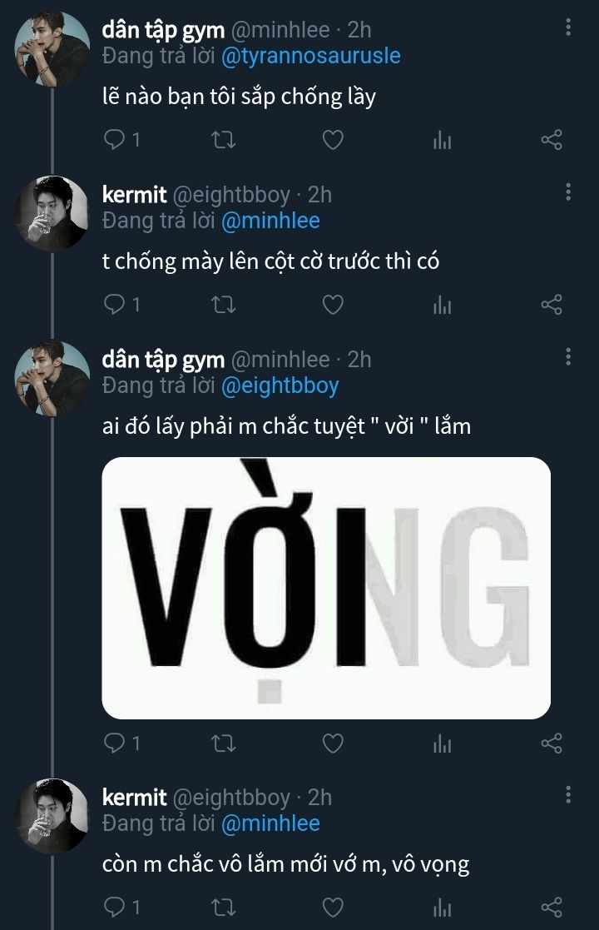
Task: Share the tweet with the VỜI image
Action: click(552, 742)
